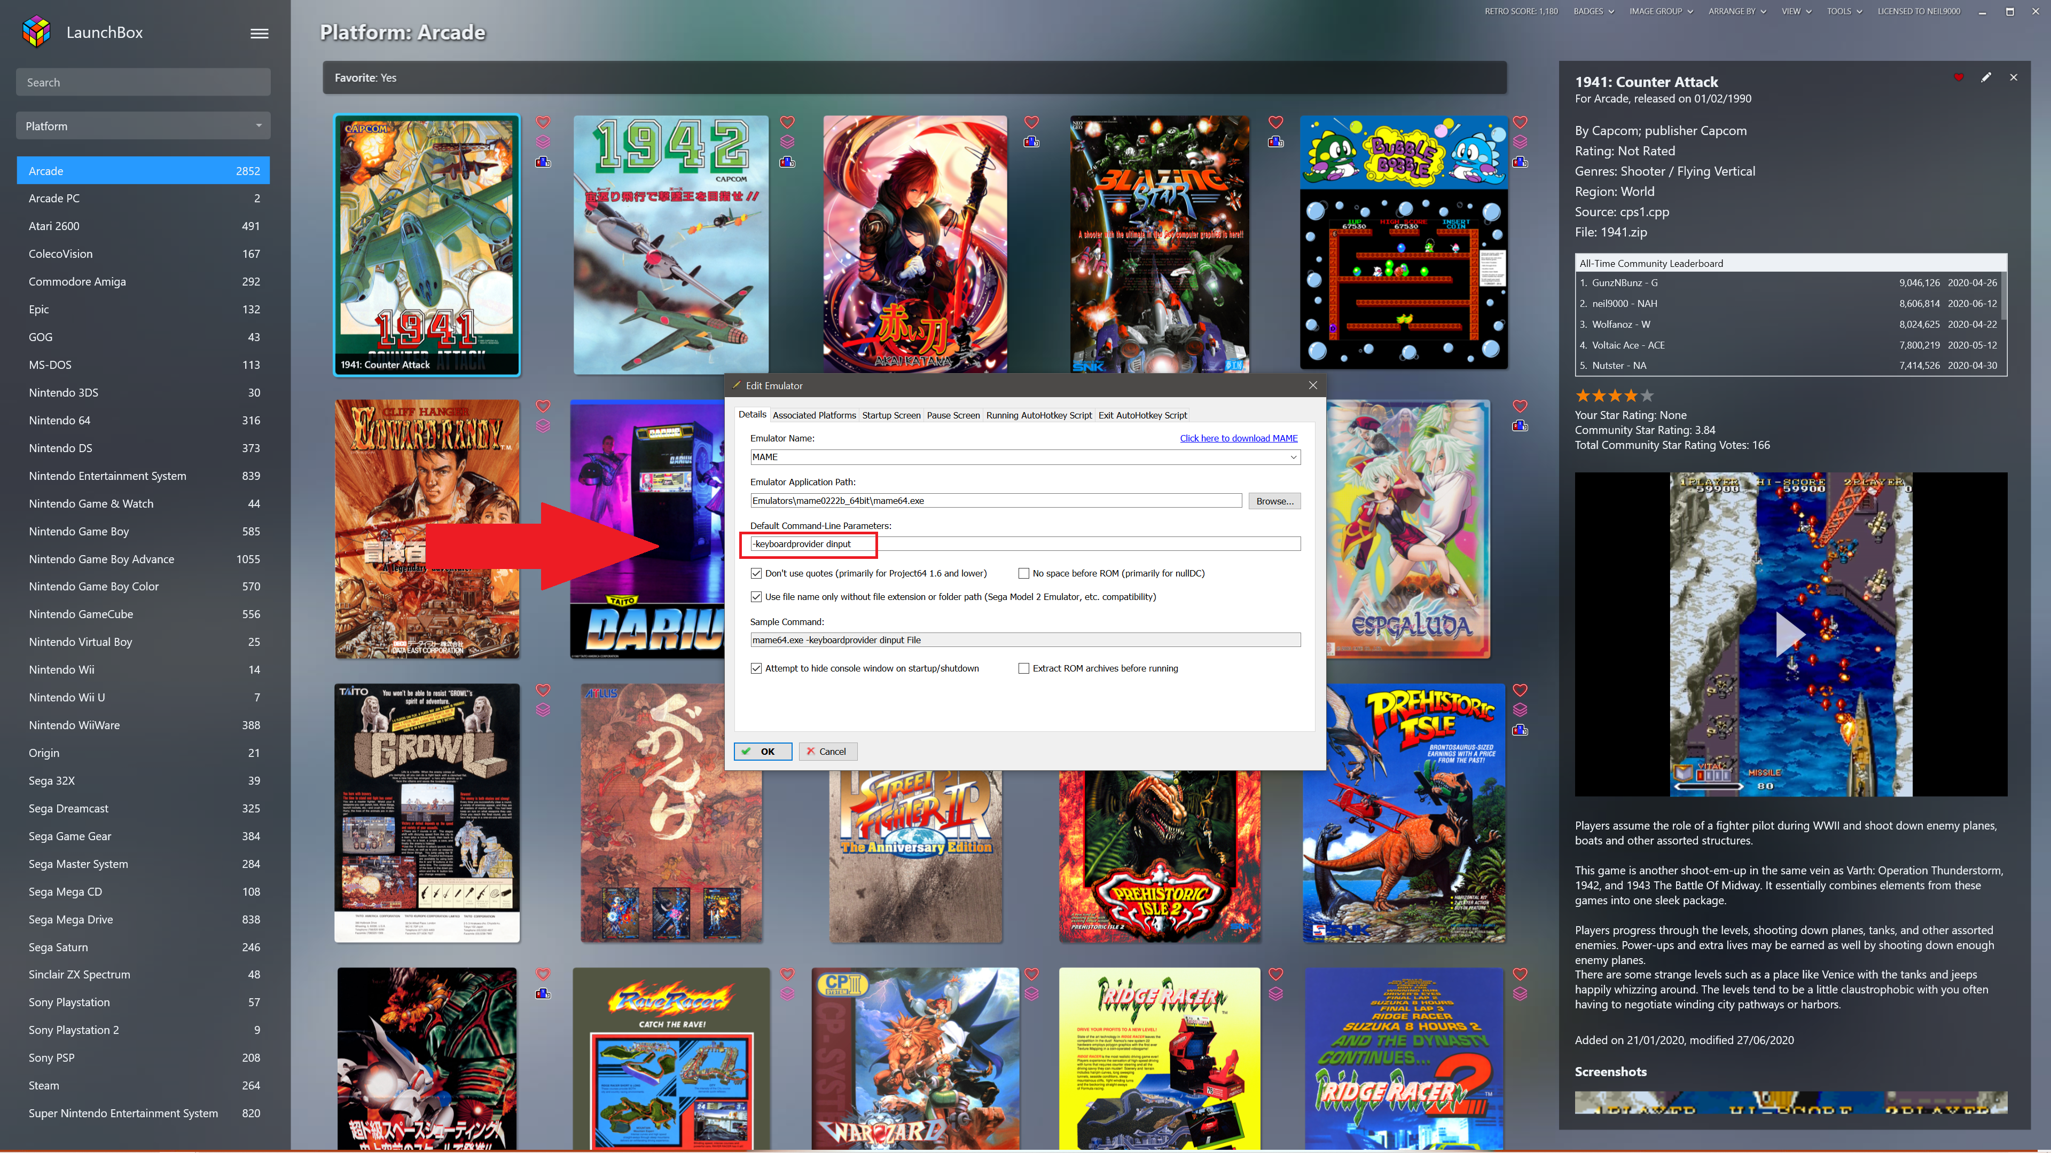
Task: Open the Platform filter dropdown in sidebar
Action: point(143,126)
